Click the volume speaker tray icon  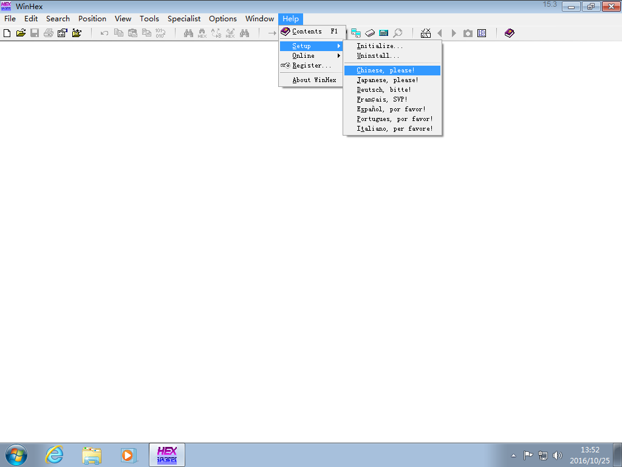pos(558,455)
